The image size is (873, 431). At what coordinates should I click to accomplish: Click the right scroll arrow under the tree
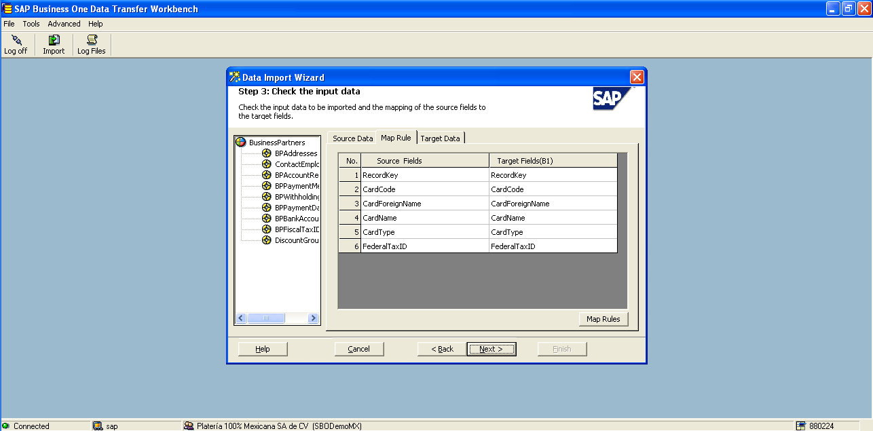tap(313, 318)
